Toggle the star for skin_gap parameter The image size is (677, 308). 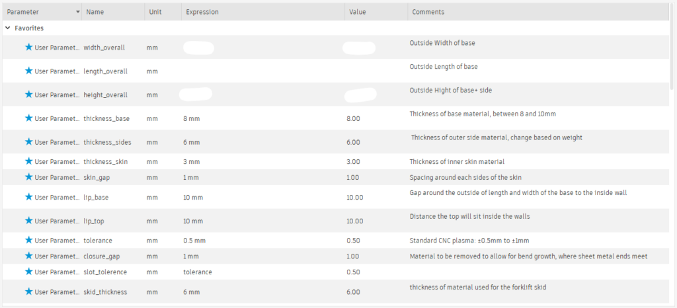28,177
